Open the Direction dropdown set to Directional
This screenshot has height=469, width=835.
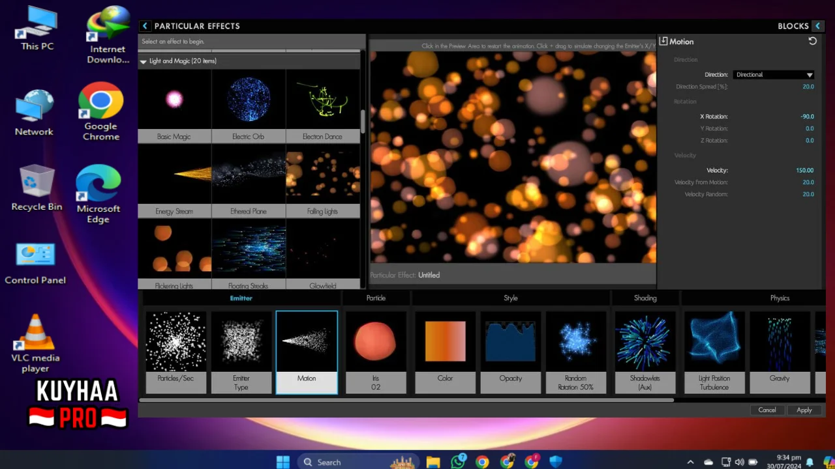click(x=774, y=75)
